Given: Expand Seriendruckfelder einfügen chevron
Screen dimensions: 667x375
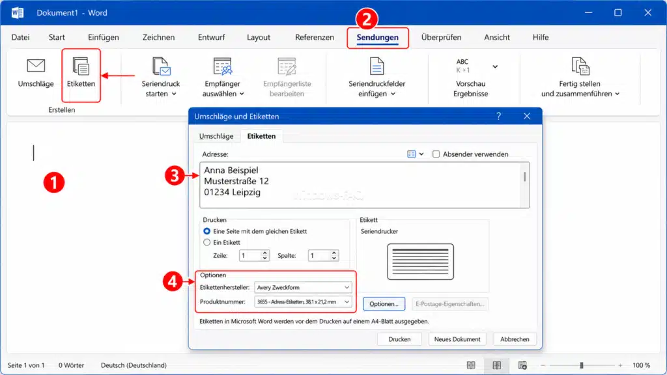Looking at the screenshot, I should coord(393,94).
